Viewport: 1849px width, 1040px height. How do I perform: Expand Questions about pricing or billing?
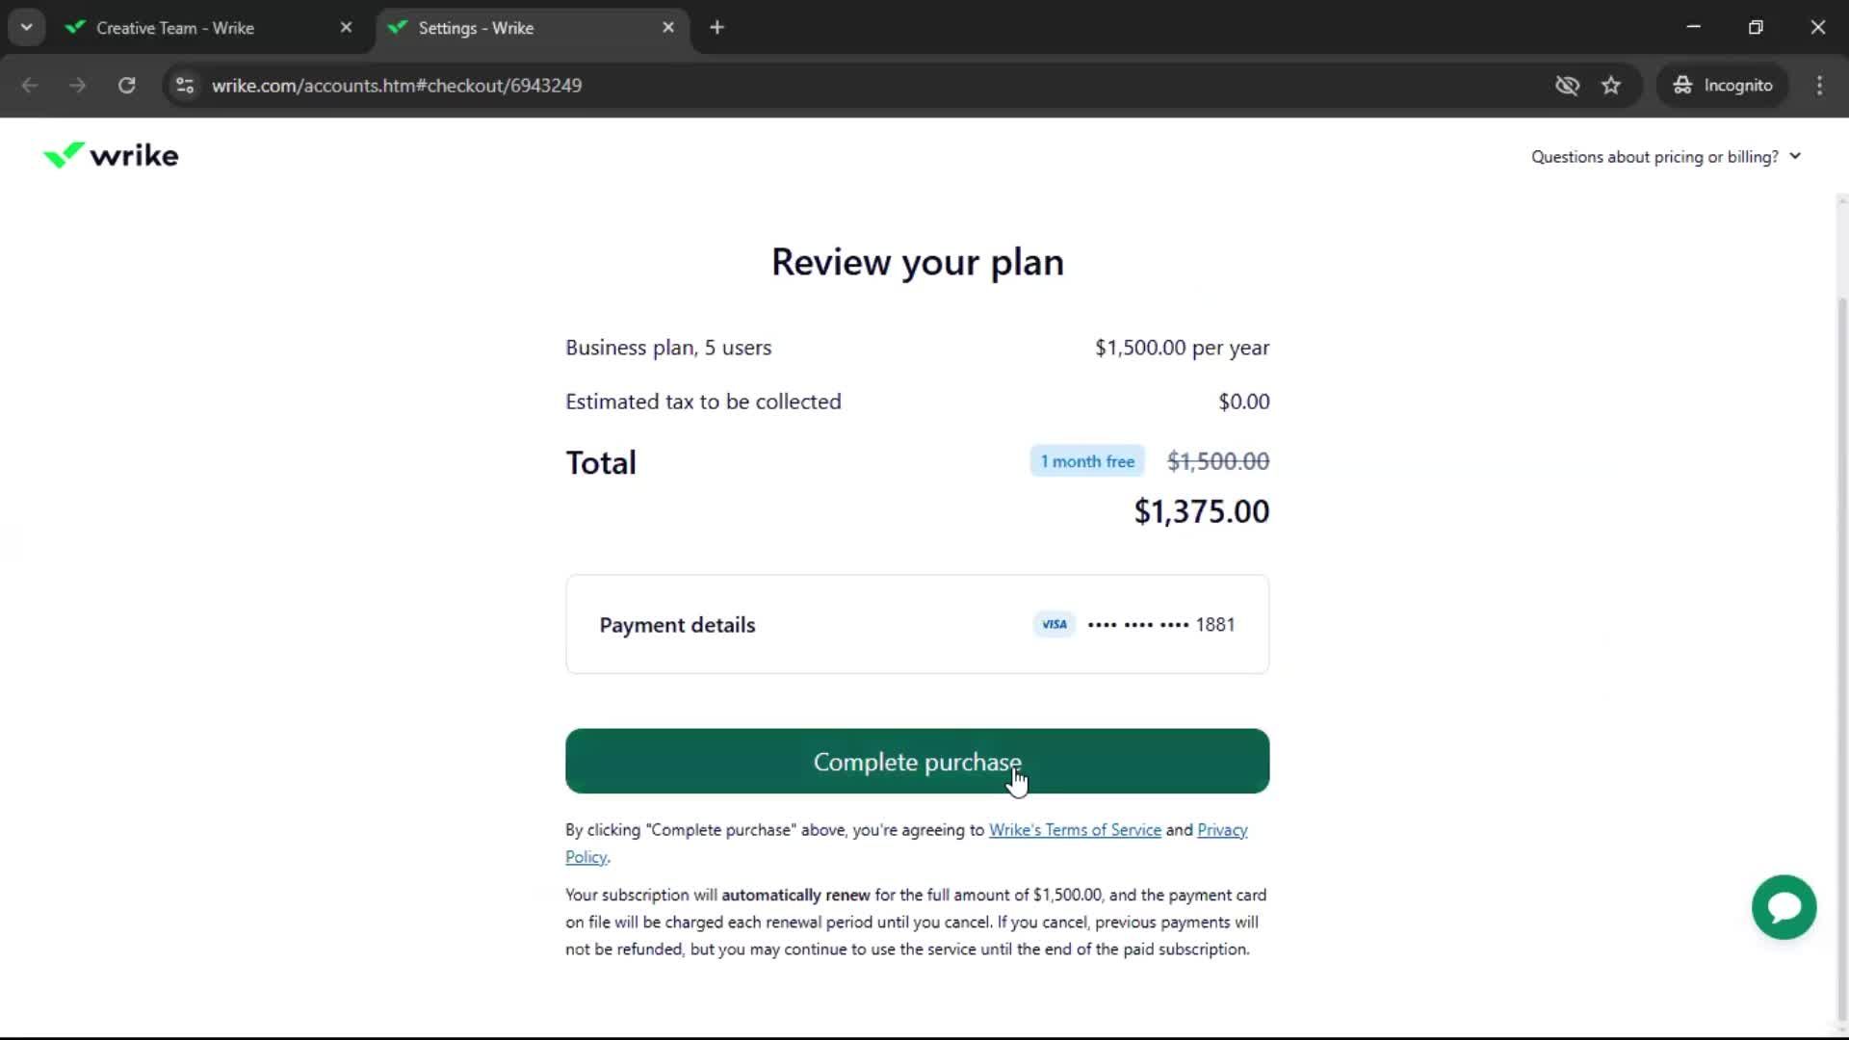tap(1666, 156)
